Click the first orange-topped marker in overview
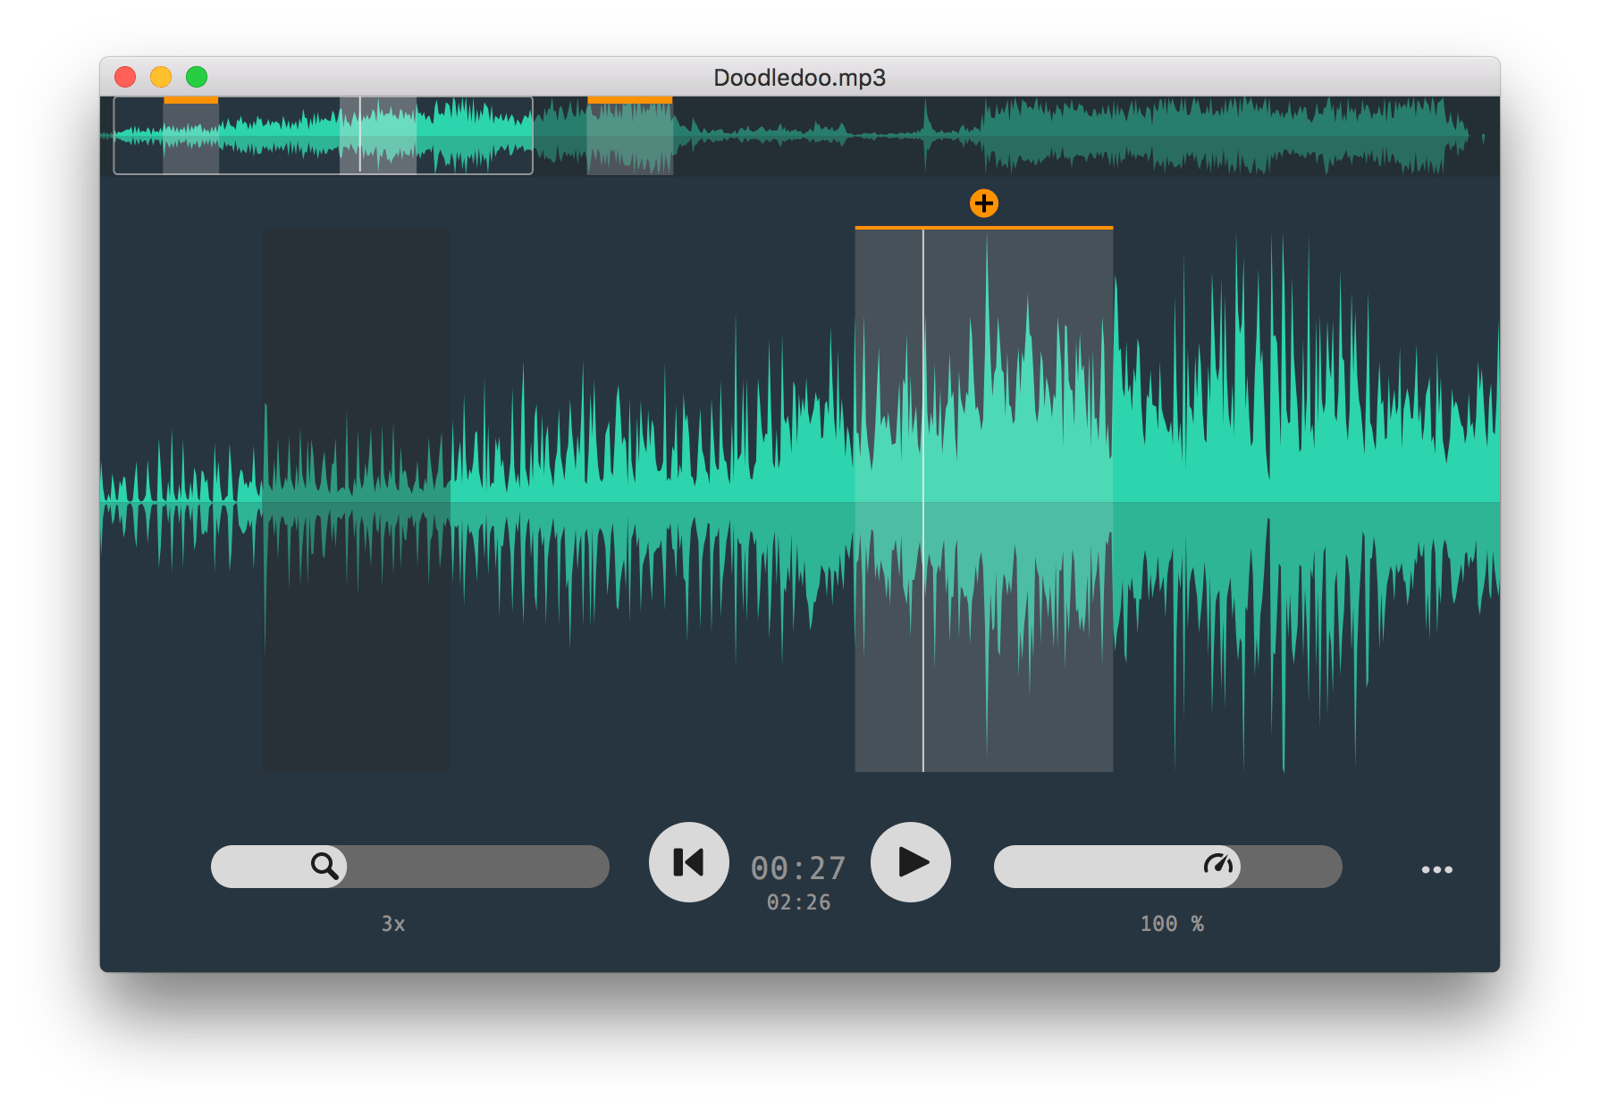The height and width of the screenshot is (1115, 1600). tap(190, 136)
